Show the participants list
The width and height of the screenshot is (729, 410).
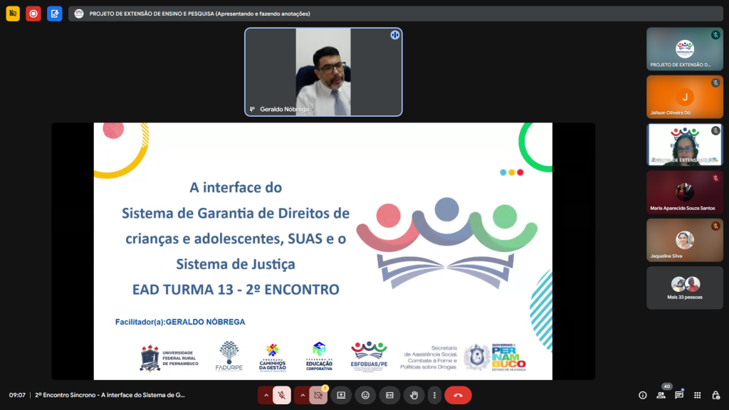pos(661,395)
